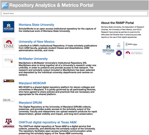Image resolution: width=149 pixels, height=135 pixels.
Task: Open the McMaster University link
Action: (x=33, y=59)
